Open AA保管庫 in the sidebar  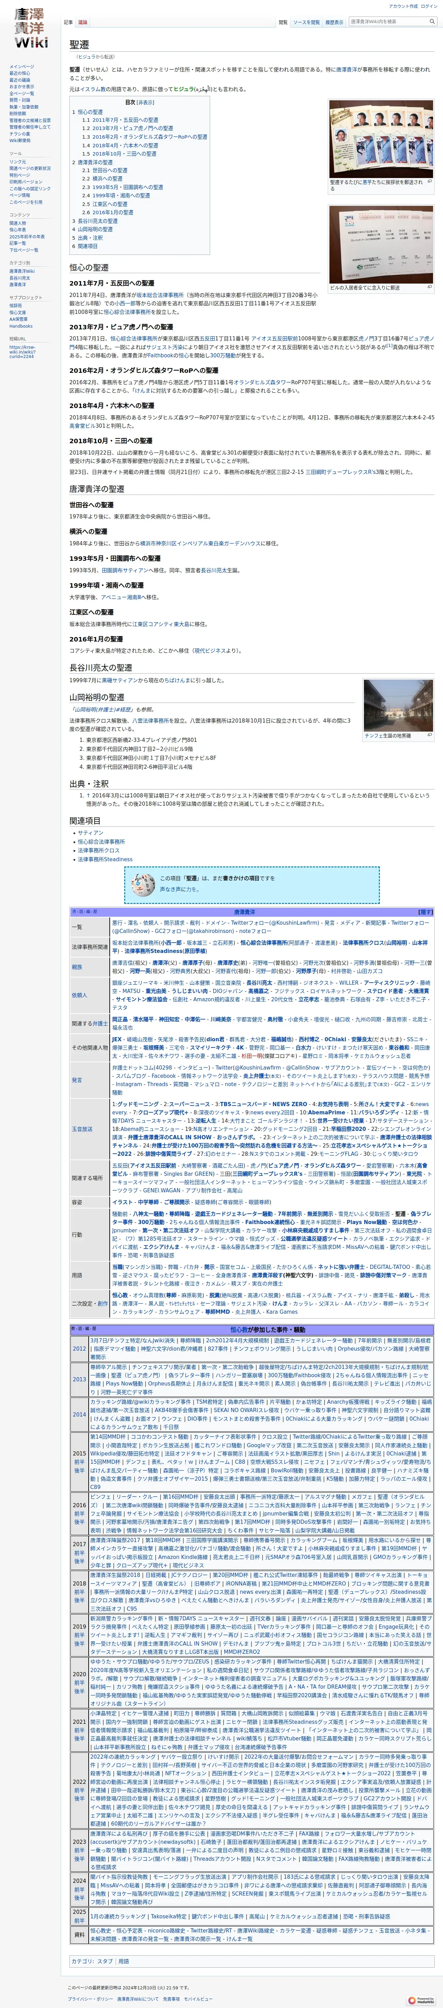(x=19, y=320)
